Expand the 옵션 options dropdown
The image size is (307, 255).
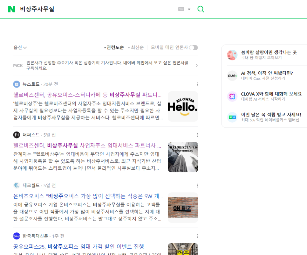[20, 47]
